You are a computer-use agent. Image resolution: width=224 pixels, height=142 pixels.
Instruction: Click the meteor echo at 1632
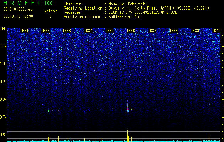point(49,111)
